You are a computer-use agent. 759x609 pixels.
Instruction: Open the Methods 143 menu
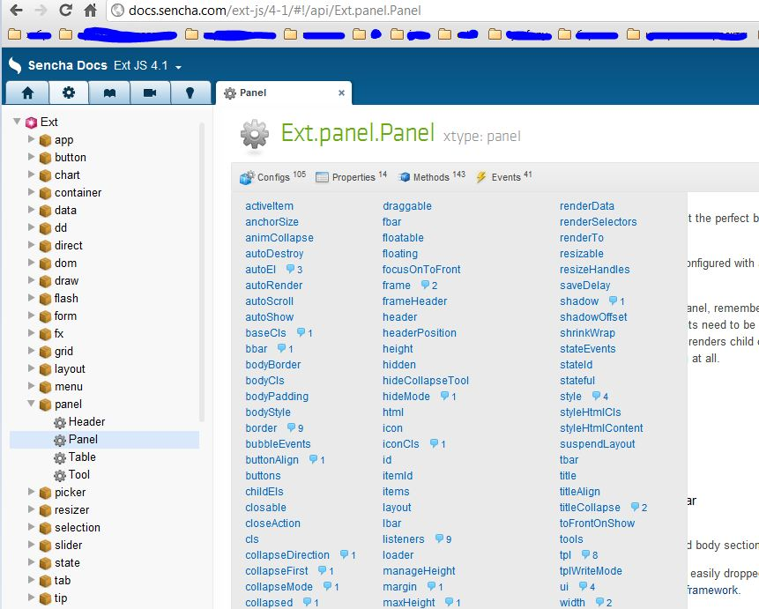click(431, 176)
